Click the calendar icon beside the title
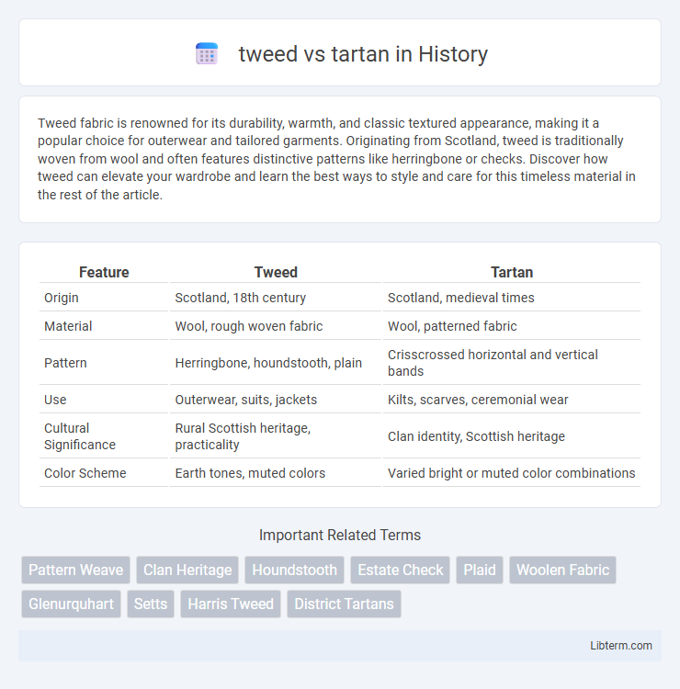Image resolution: width=680 pixels, height=689 pixels. tap(207, 53)
